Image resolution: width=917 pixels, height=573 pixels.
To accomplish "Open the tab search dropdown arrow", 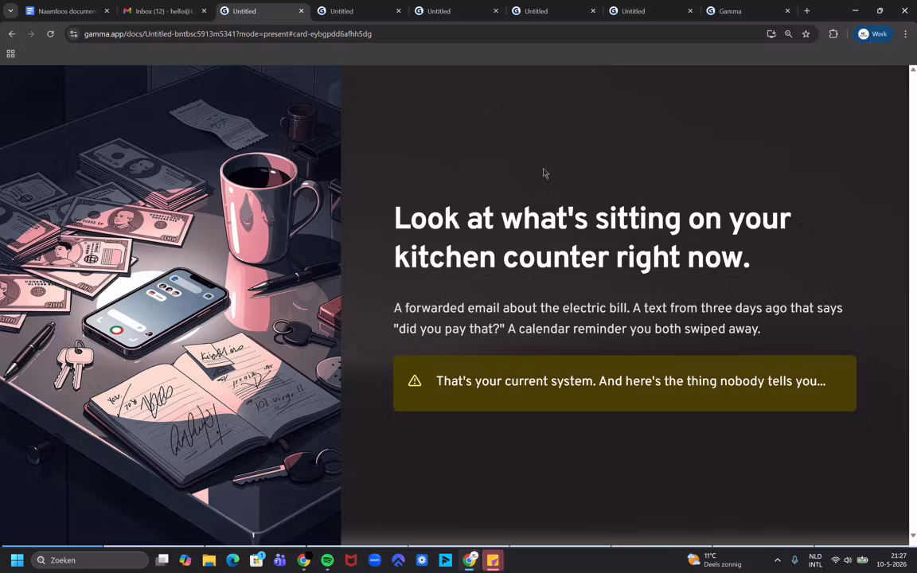I will tap(10, 10).
